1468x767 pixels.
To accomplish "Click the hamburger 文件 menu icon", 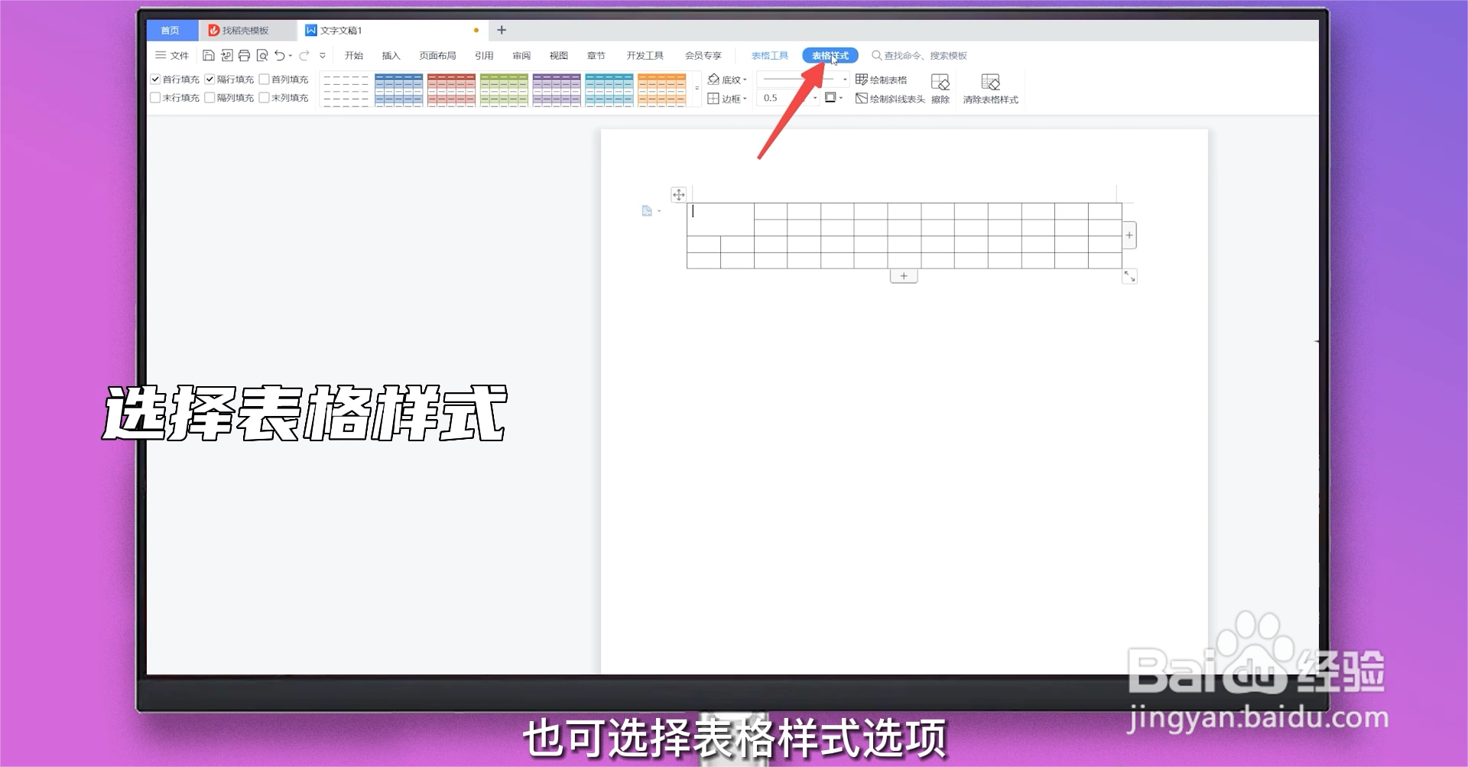I will (161, 55).
